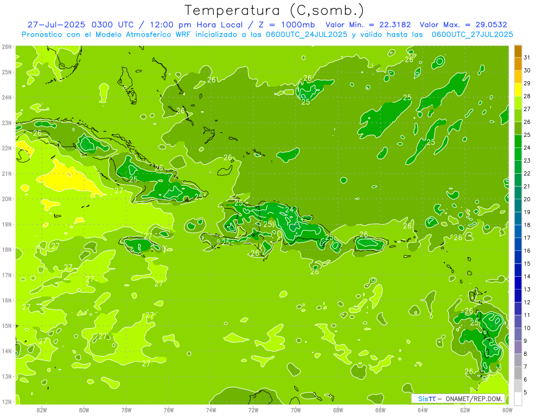Click the 74W longitude label
Screen dimensions: 539x416
click(211, 410)
